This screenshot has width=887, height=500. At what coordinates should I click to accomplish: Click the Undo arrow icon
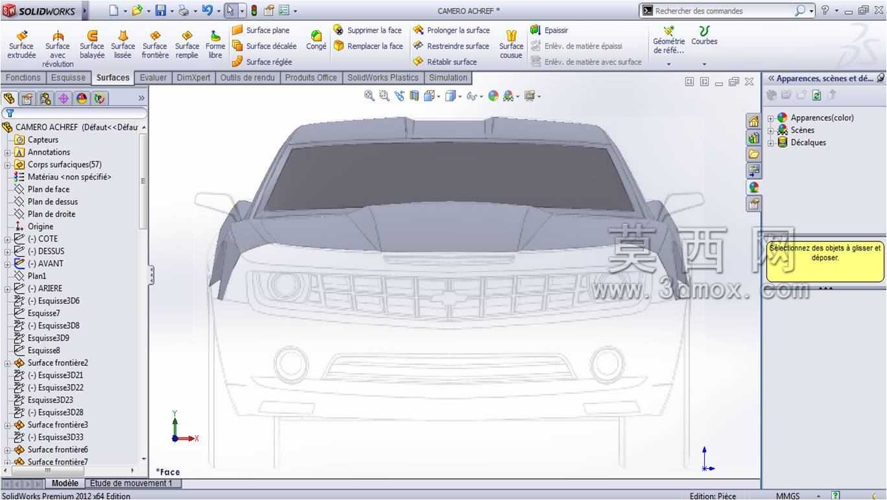coord(207,10)
